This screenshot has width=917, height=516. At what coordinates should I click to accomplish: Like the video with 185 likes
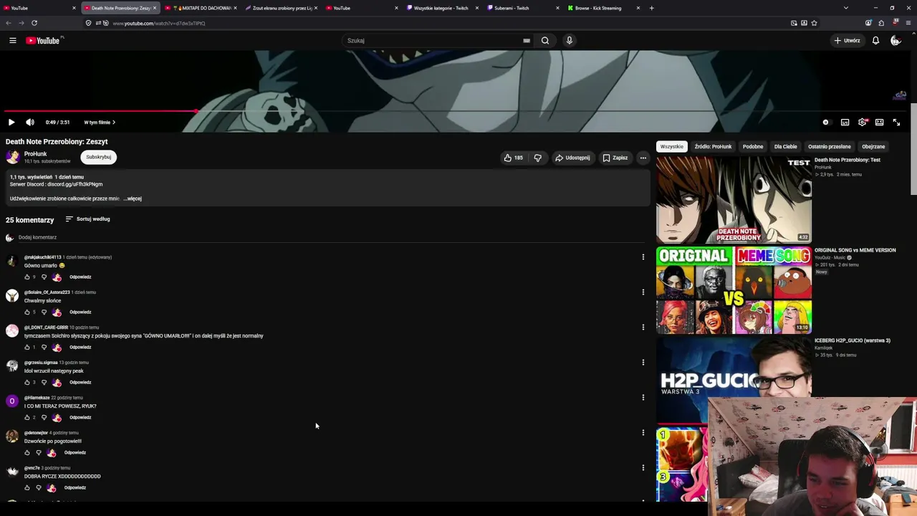point(513,158)
